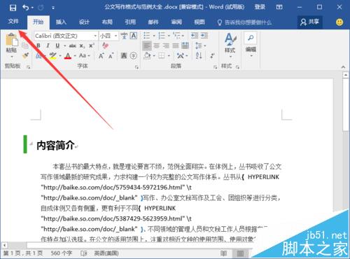Toggle Italic formatting
350x259 pixels.
(x=48, y=45)
